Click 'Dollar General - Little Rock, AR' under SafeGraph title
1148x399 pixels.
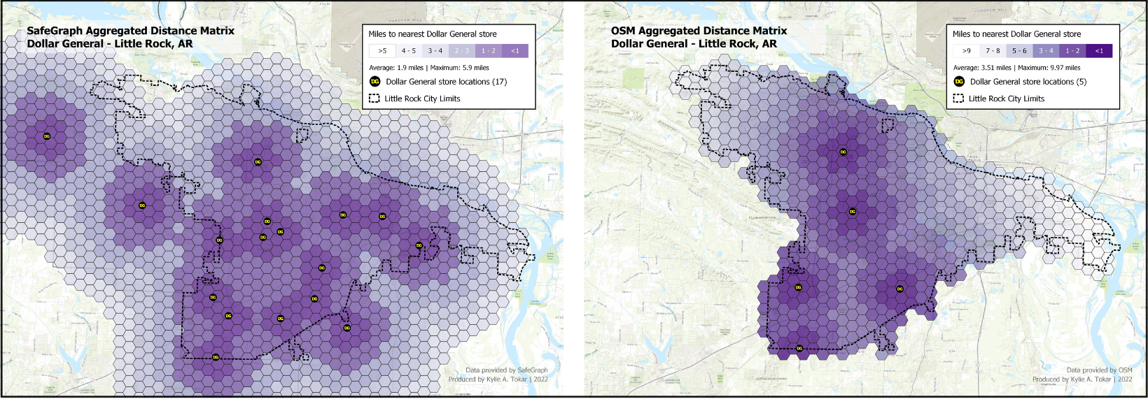[x=110, y=43]
